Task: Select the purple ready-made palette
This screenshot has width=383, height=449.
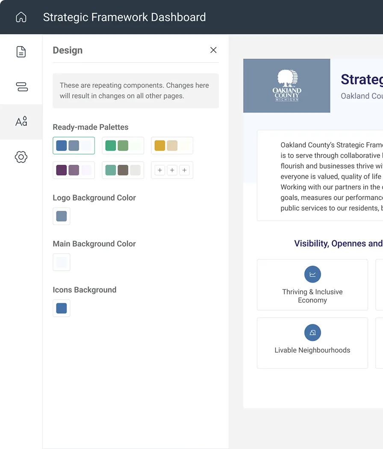Action: 74,170
